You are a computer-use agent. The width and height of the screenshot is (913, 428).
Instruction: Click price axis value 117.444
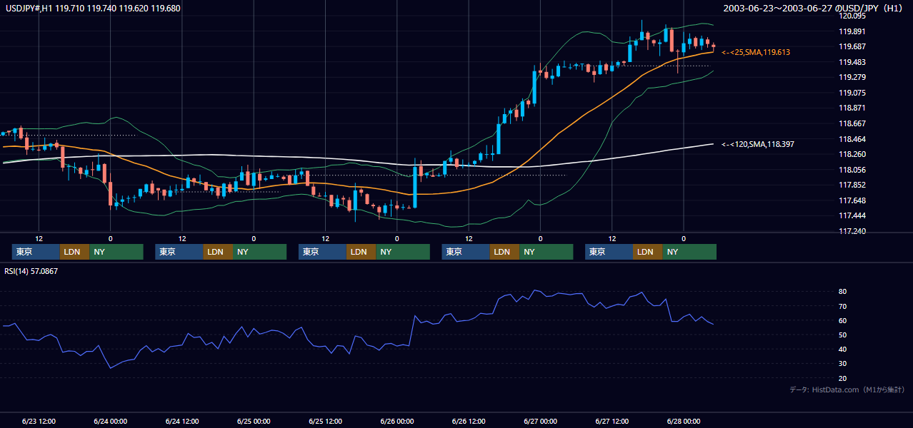click(852, 215)
